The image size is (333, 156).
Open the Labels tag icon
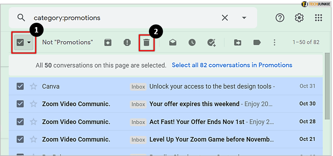(257, 43)
